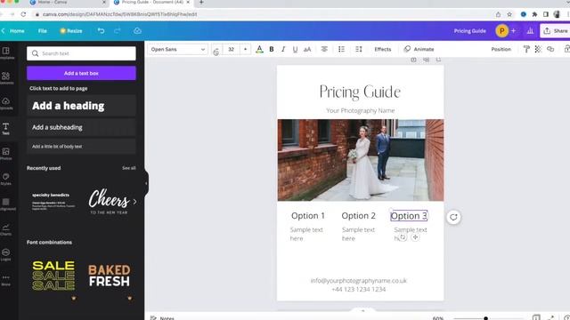570x320 pixels.
Task: Collapse the side panel with arrow handle
Action: click(146, 183)
